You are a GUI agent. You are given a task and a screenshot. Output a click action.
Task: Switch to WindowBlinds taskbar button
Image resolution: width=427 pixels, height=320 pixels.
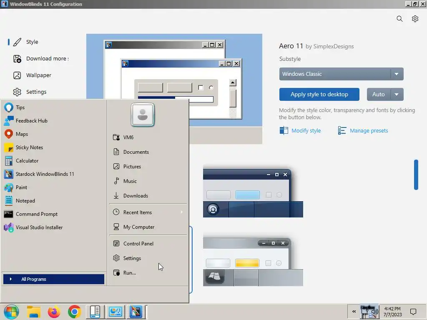point(136,312)
